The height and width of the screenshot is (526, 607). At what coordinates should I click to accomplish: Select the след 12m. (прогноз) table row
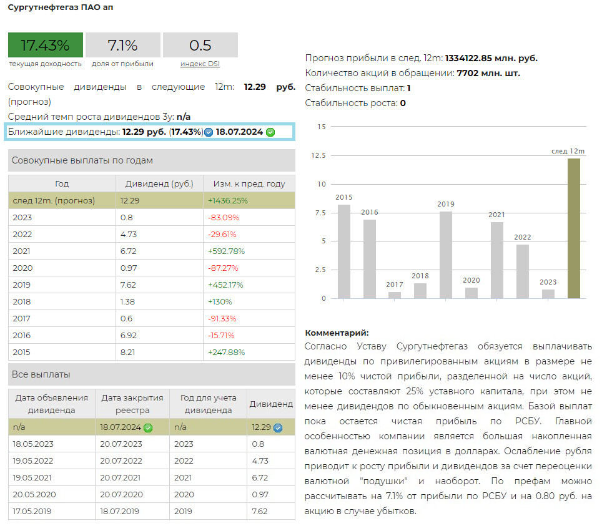tap(62, 200)
